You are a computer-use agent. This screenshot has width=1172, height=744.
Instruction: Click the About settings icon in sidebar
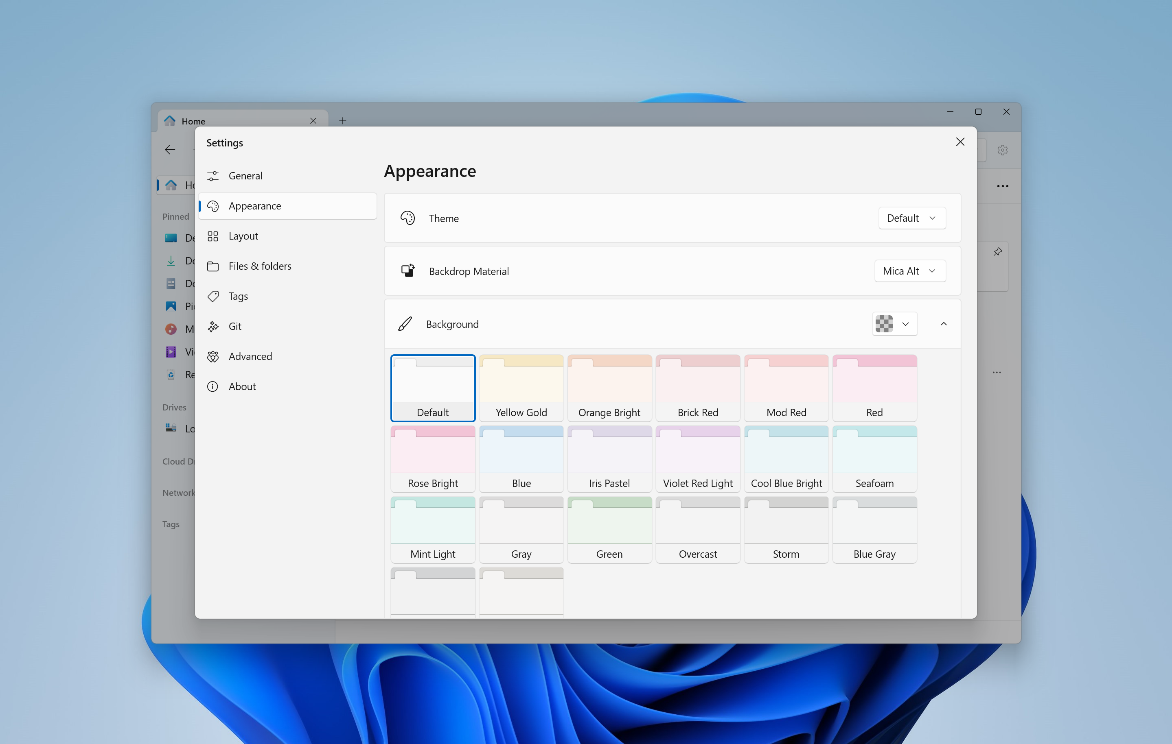tap(214, 386)
